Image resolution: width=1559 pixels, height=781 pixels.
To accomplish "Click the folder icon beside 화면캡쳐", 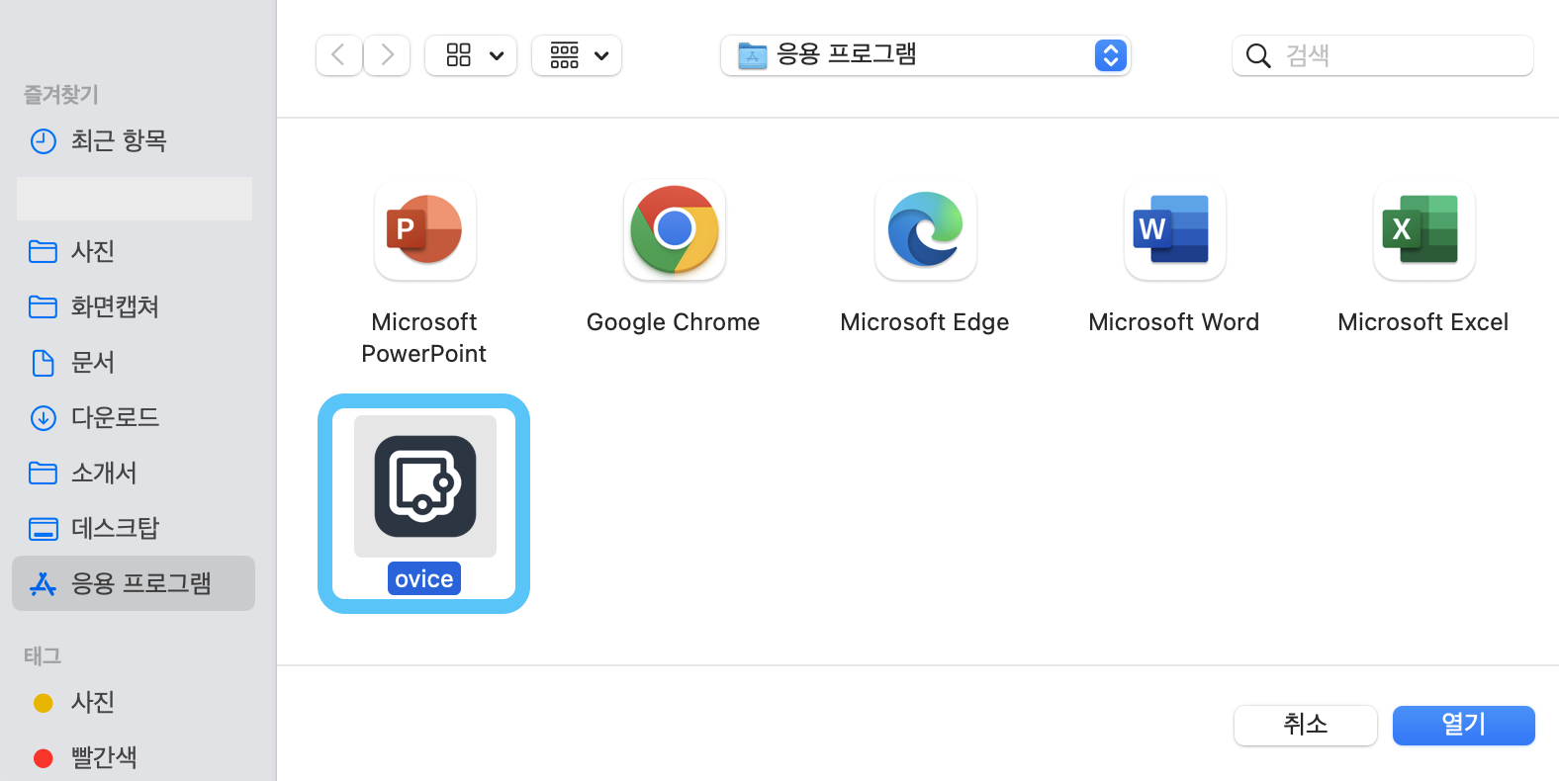I will pyautogui.click(x=44, y=306).
